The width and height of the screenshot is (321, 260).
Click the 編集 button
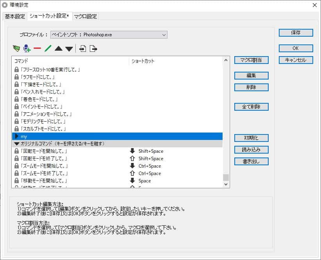tap(251, 76)
